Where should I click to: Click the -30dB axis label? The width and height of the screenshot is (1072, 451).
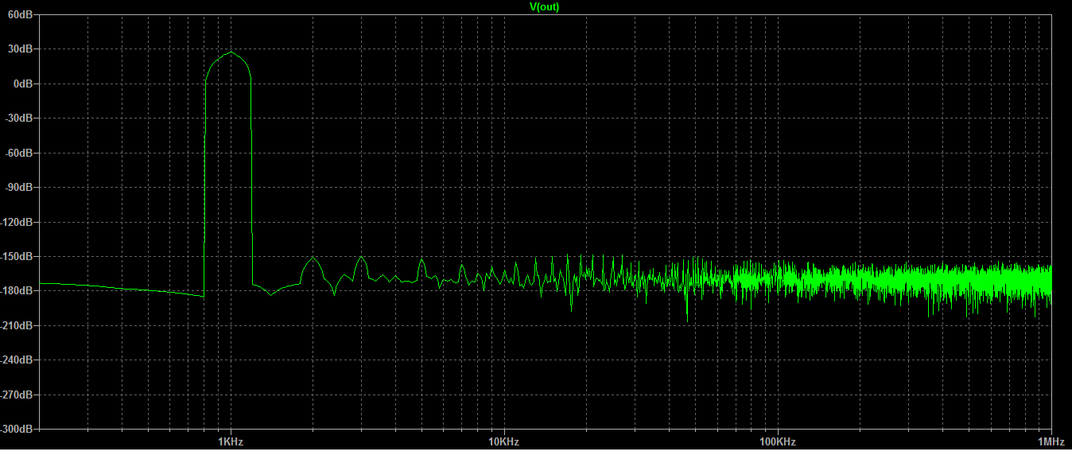20,118
